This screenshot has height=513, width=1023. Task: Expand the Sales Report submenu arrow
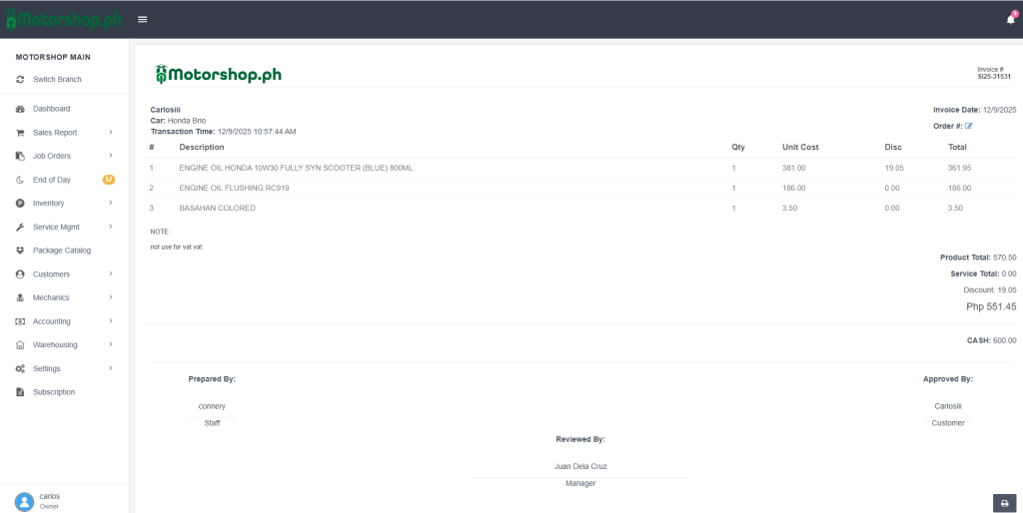coord(111,132)
